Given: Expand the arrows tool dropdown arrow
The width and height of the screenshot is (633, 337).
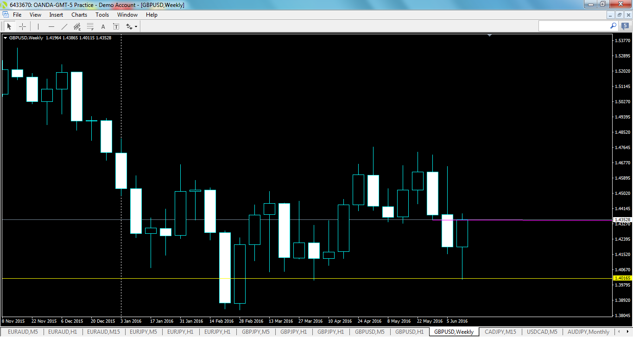Looking at the screenshot, I should click(136, 26).
